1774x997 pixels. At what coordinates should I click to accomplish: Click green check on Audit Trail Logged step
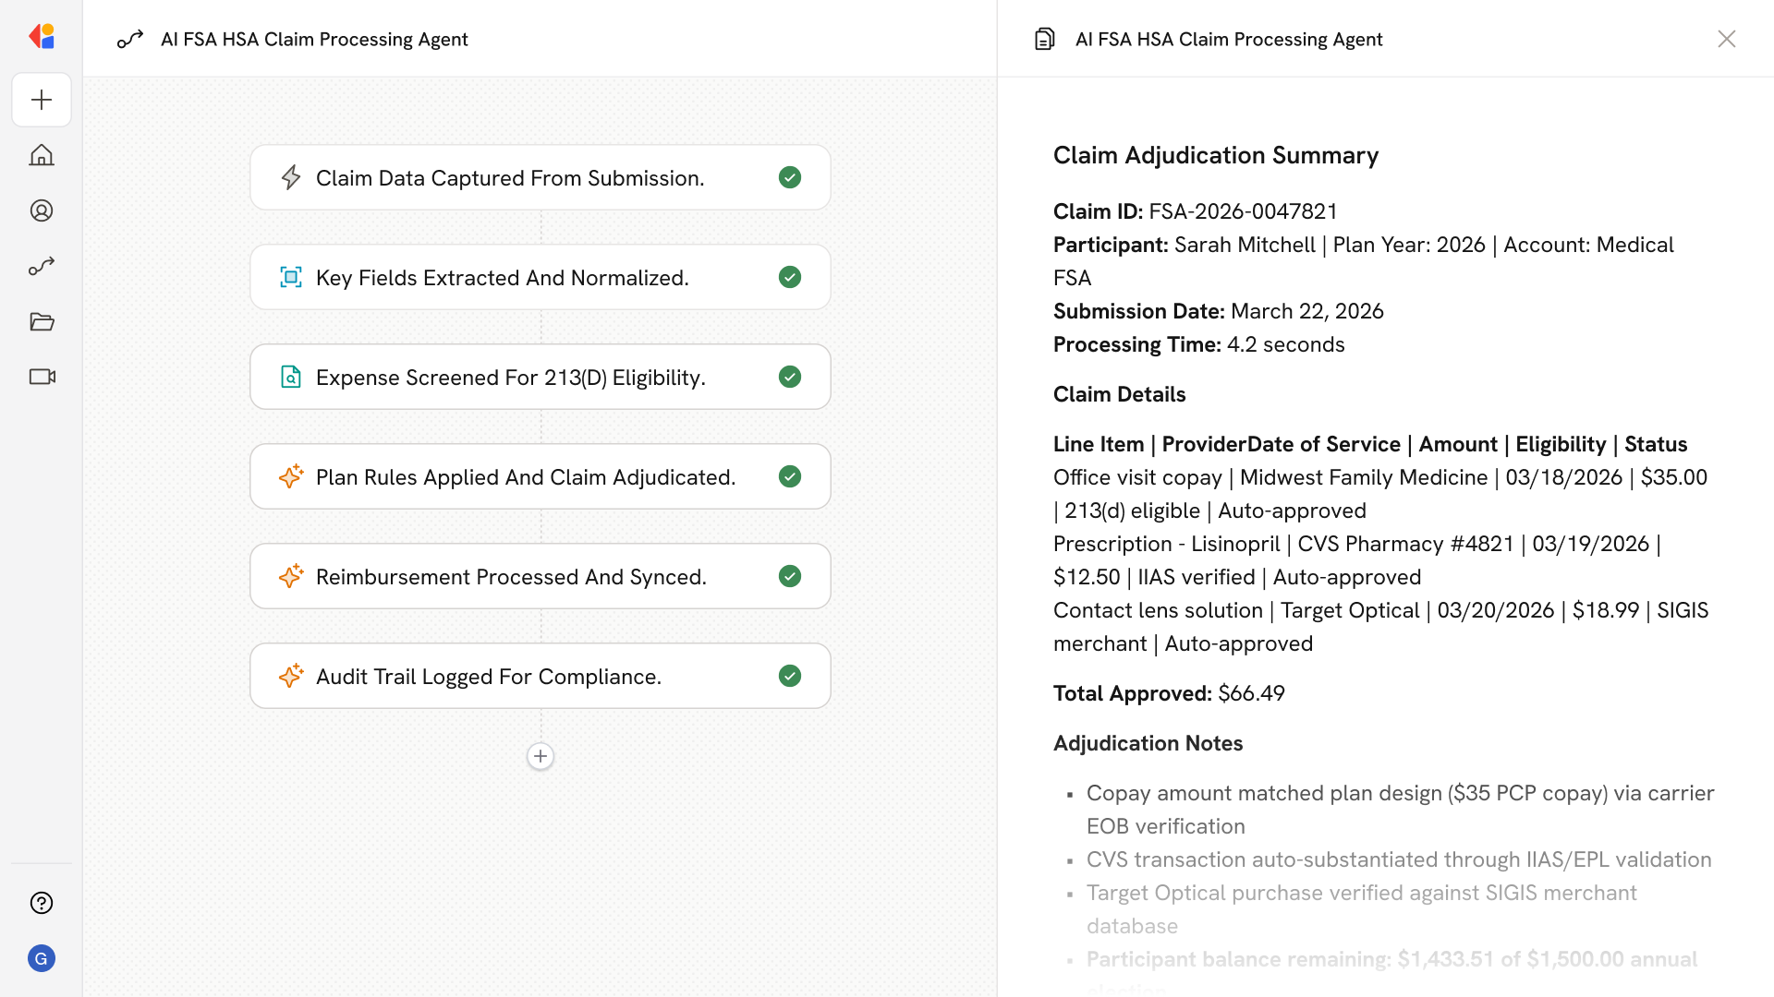pos(790,676)
